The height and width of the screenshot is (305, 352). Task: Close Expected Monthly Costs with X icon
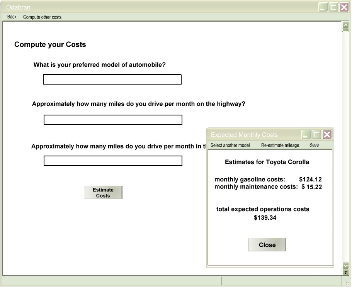(327, 134)
